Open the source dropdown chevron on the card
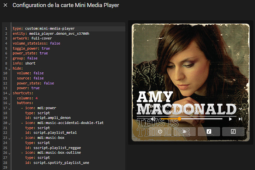255x170 pixels. [240, 109]
